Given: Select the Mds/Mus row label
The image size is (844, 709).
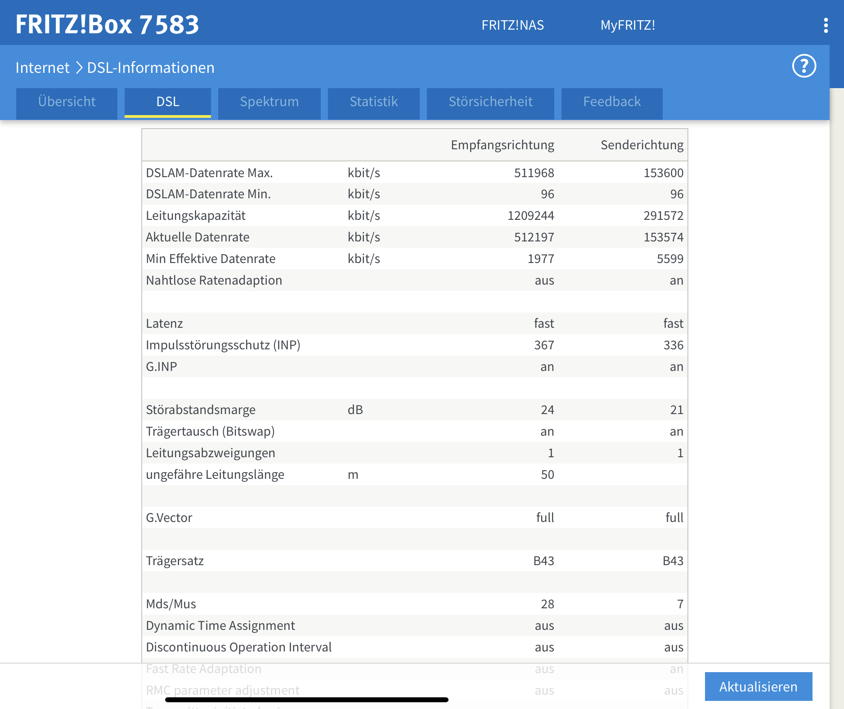Looking at the screenshot, I should tap(171, 604).
